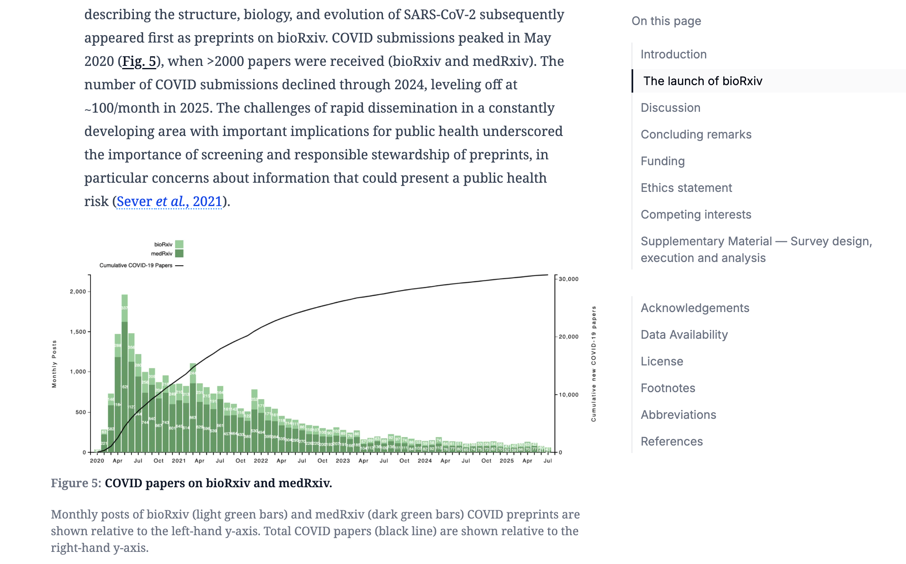Navigate to References section
906x564 pixels.
tap(672, 441)
